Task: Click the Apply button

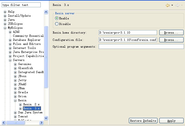Action: click(172, 121)
